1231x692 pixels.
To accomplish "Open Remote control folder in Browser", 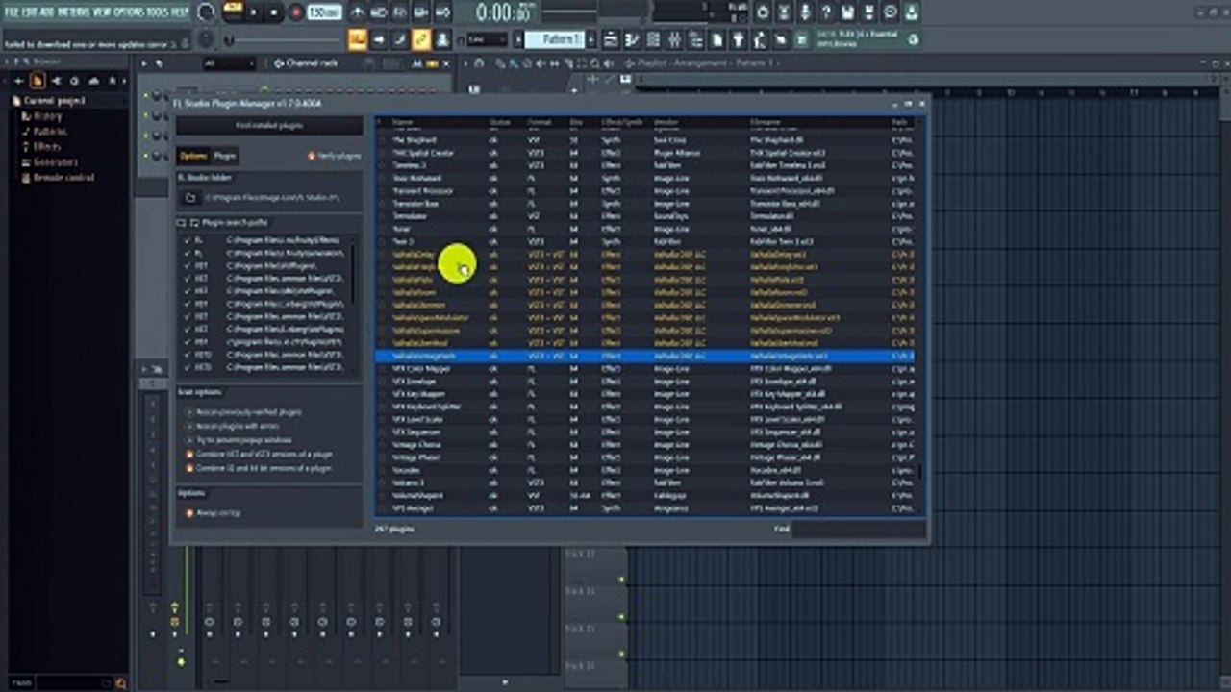I will [x=63, y=178].
